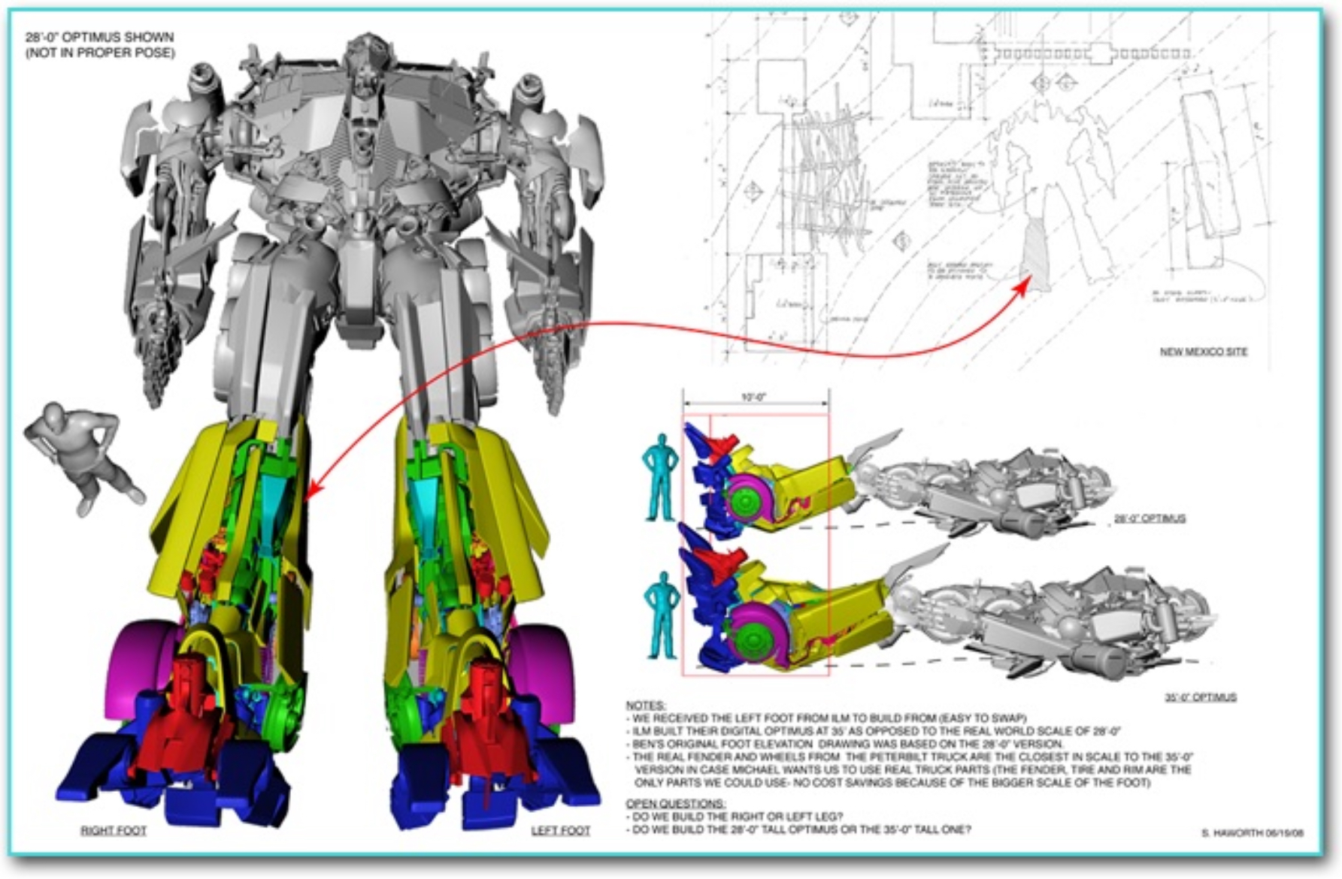The height and width of the screenshot is (879, 1342).
Task: Click the "(NOT IN PROPER POSE)" caption line
Action: (100, 53)
